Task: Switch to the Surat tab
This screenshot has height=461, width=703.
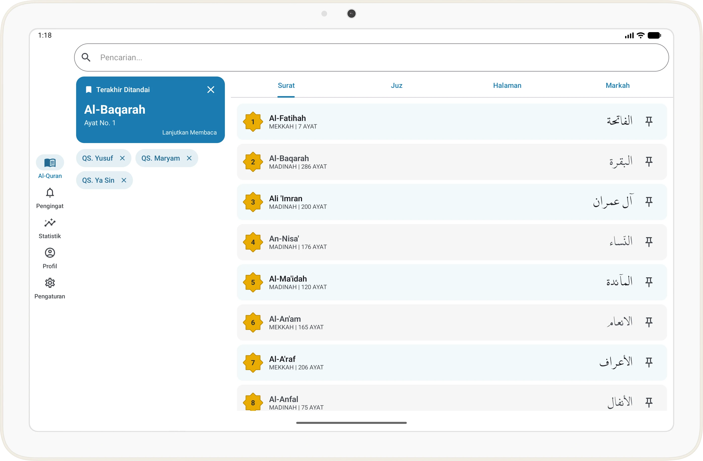Action: 286,86
